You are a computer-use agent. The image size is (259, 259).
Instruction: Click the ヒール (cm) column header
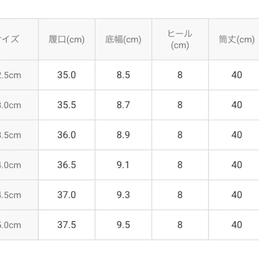pyautogui.click(x=180, y=40)
